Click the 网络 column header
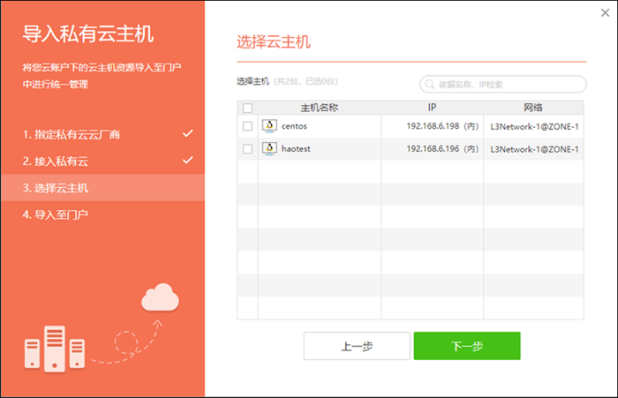 532,108
